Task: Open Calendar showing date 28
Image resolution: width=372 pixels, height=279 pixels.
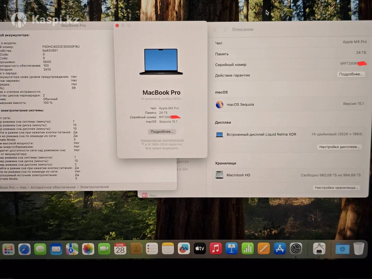Action: point(120,249)
